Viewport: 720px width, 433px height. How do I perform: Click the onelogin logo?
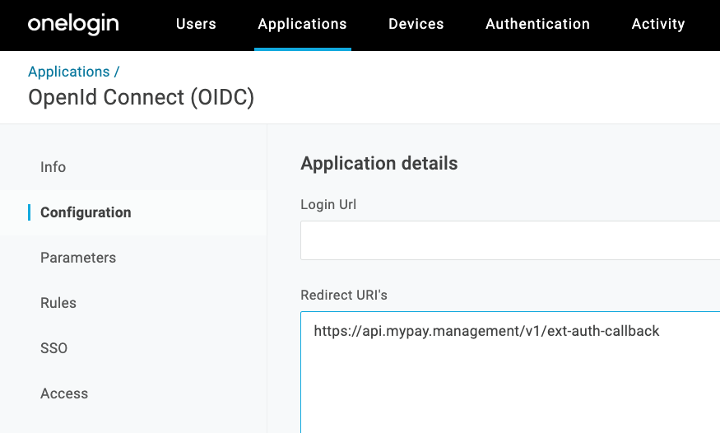click(x=73, y=24)
